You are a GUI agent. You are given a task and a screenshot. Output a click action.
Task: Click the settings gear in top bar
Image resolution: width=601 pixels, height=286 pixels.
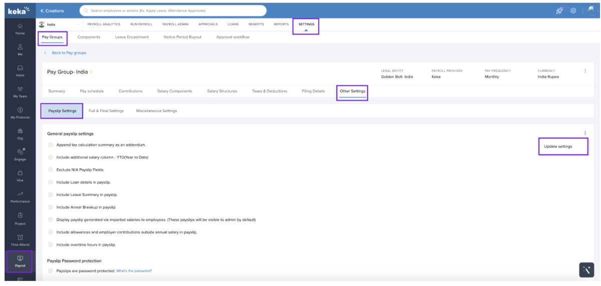573,11
